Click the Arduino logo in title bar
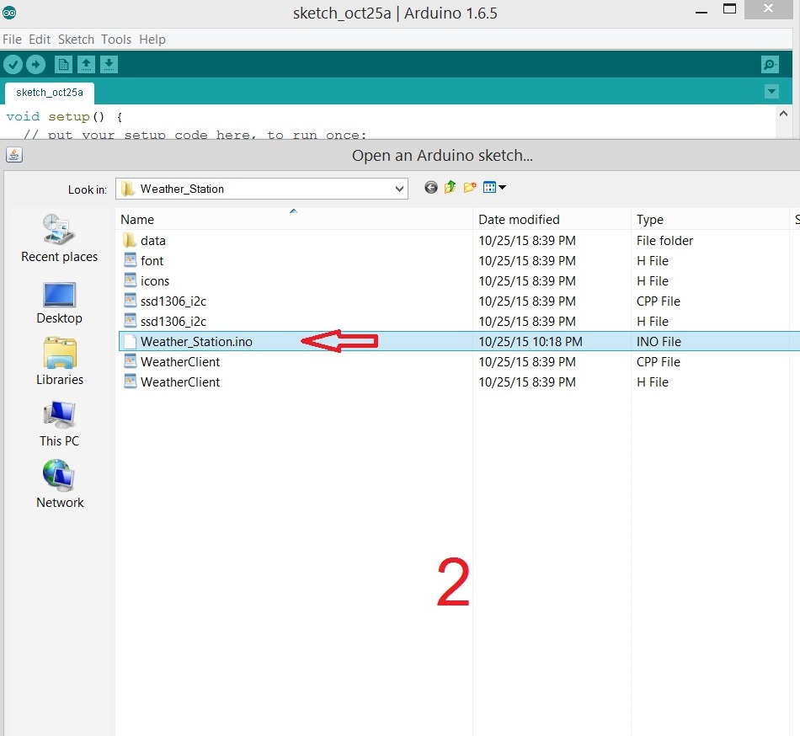 click(x=9, y=13)
